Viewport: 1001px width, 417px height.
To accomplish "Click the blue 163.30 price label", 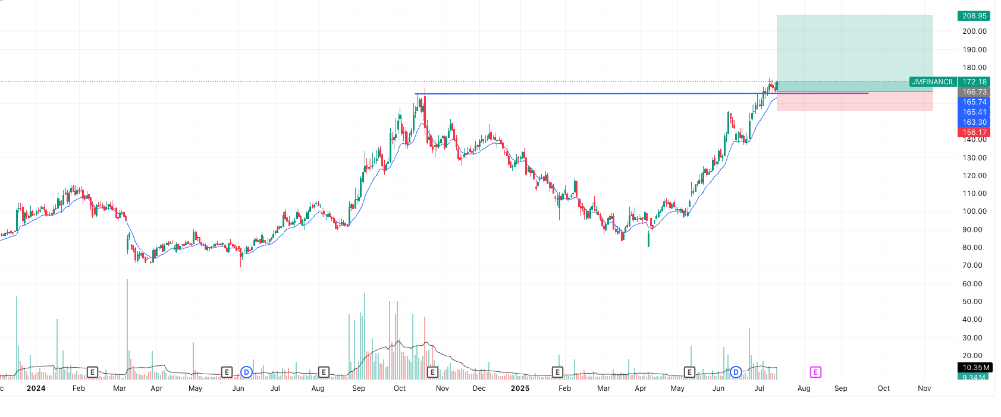I will [974, 122].
